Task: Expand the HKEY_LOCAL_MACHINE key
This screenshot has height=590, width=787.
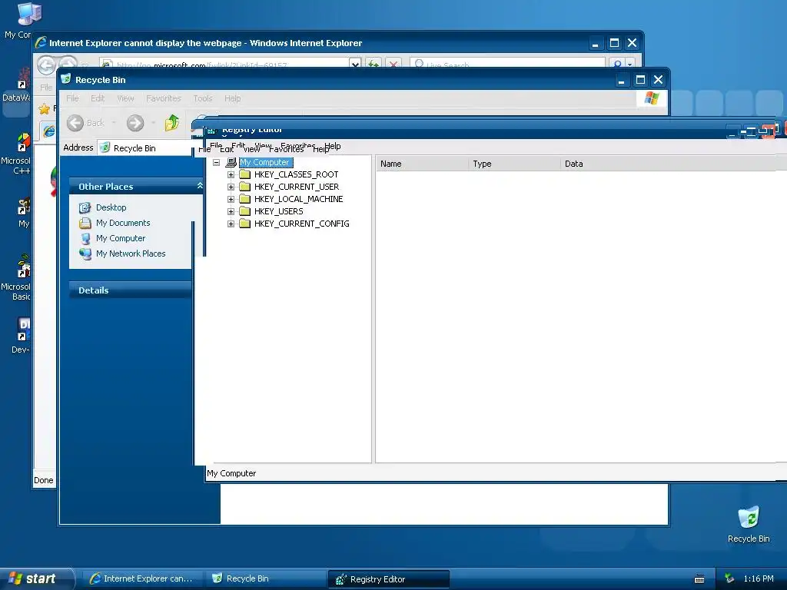Action: point(231,199)
